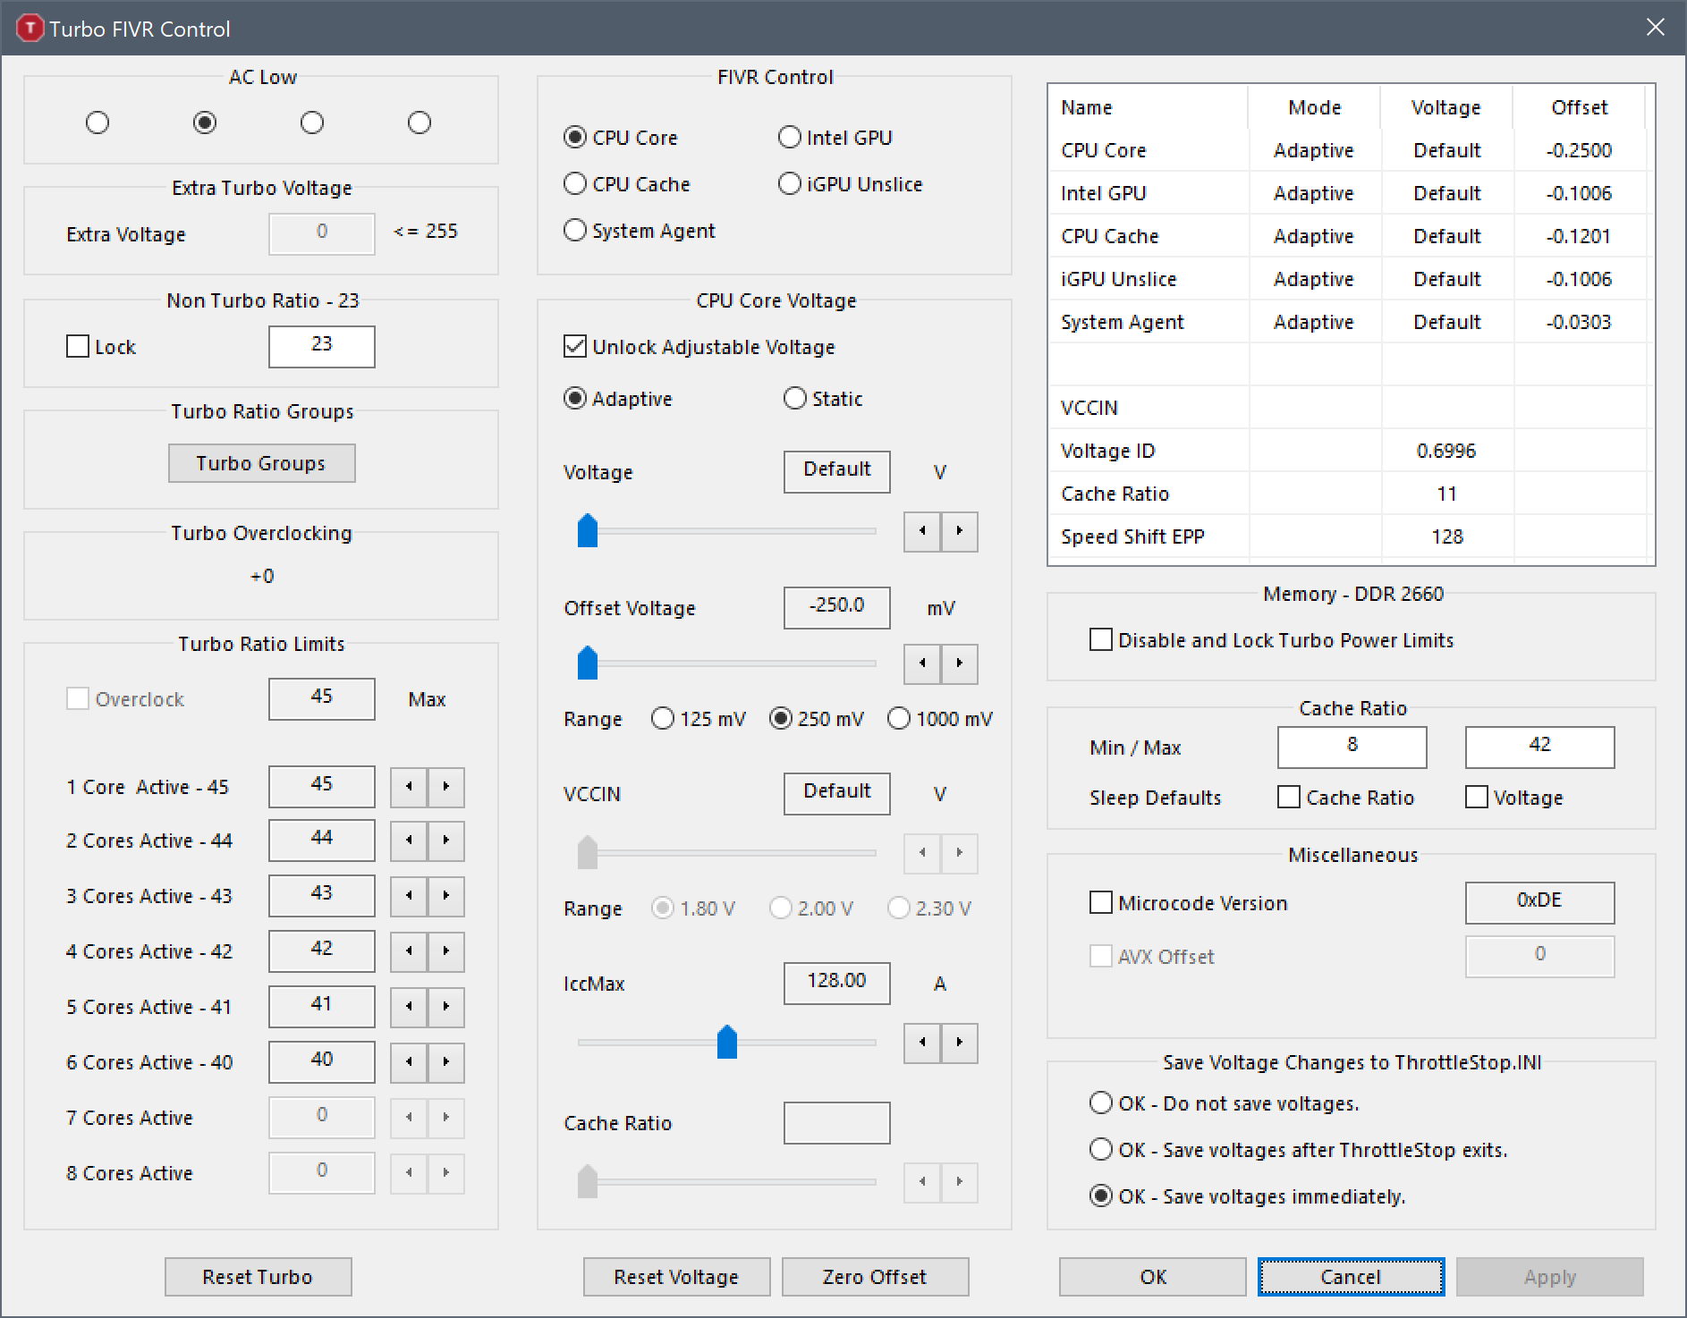Click the Offset Voltage -250.0 input field

click(837, 608)
